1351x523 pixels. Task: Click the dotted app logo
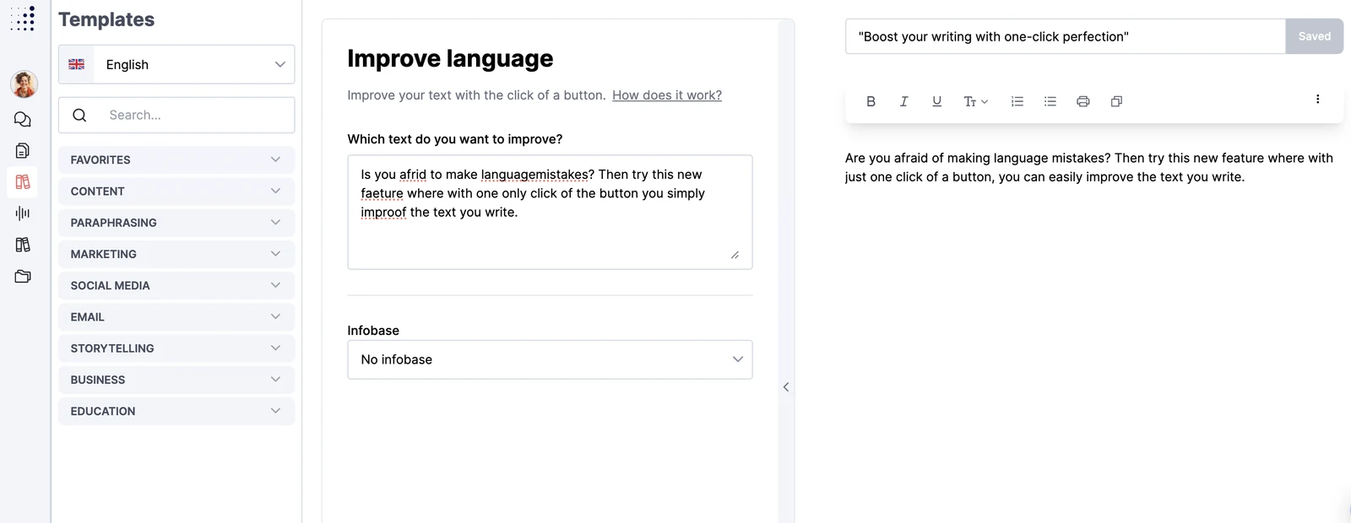pos(23,19)
